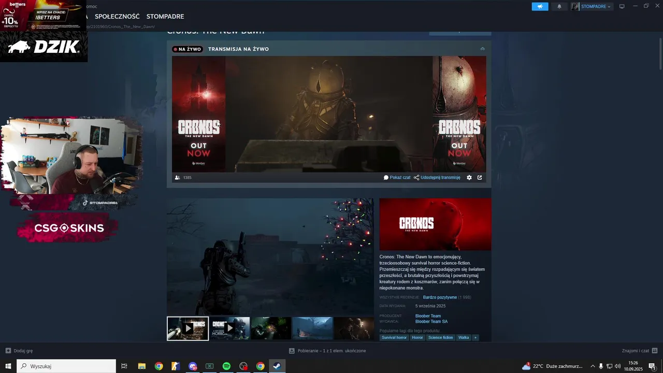Open the Bloober Team developer link
663x373 pixels.
pos(428,316)
